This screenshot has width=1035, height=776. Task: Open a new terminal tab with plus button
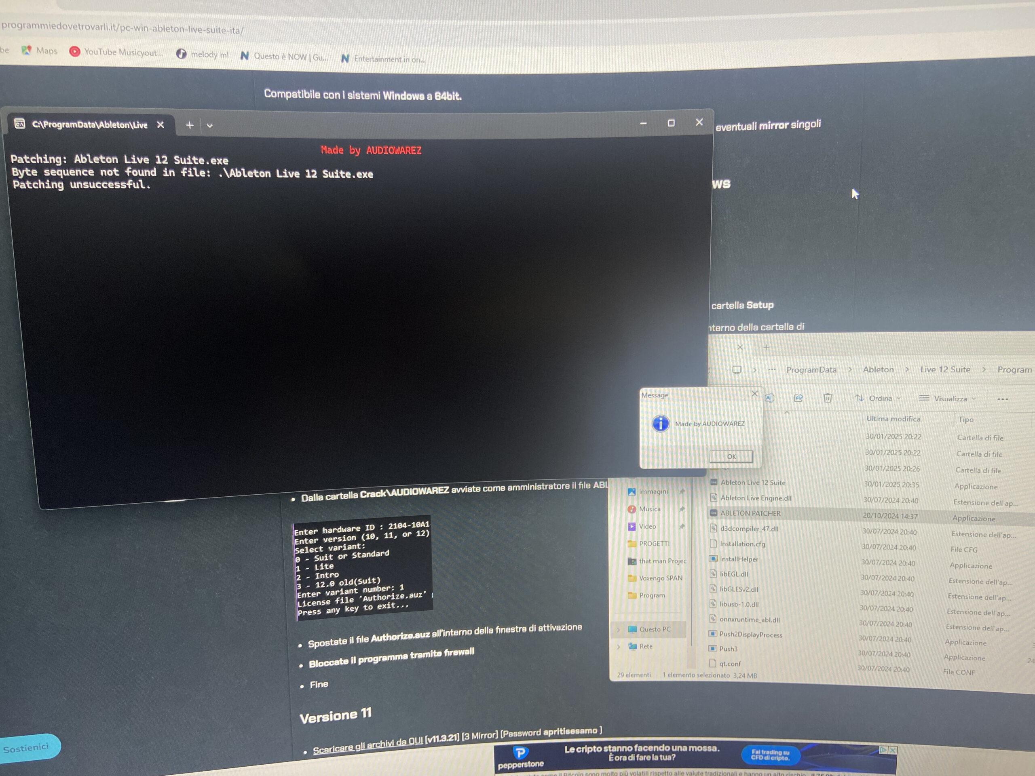coord(190,125)
